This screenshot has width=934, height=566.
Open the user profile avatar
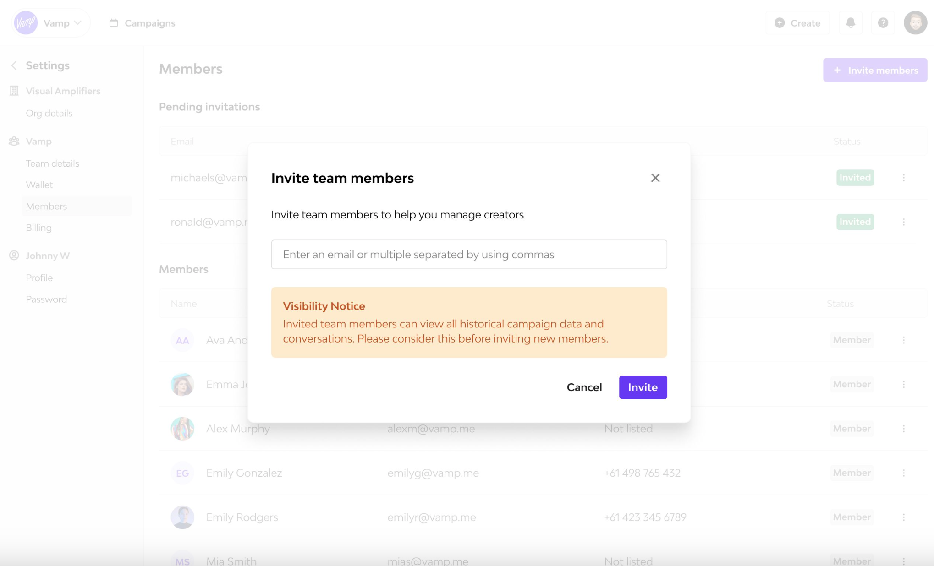coord(915,23)
